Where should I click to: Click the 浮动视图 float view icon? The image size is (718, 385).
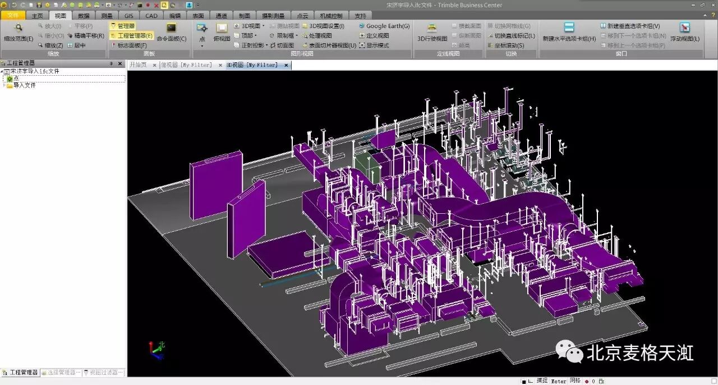(x=684, y=27)
